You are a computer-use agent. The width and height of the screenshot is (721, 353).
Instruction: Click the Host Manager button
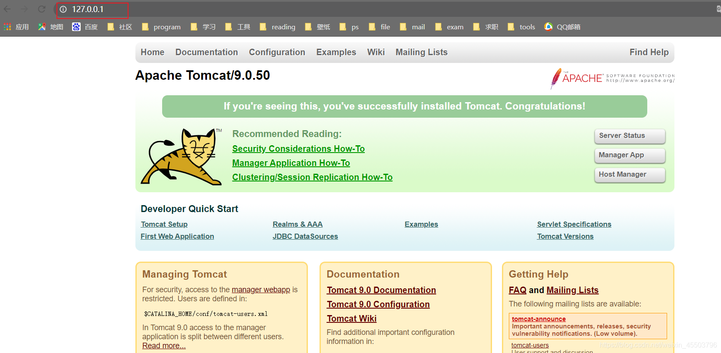pos(630,175)
